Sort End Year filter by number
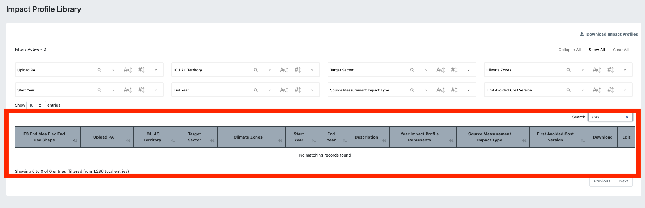 coord(298,90)
